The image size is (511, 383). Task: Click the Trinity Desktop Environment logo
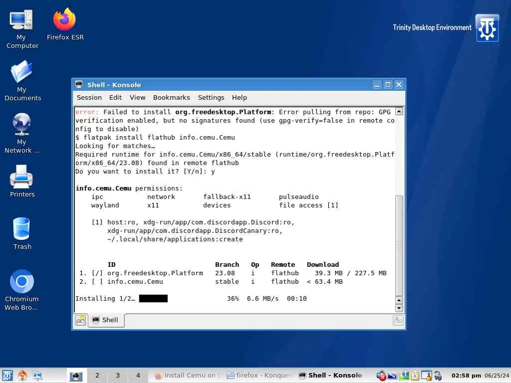pos(487,28)
